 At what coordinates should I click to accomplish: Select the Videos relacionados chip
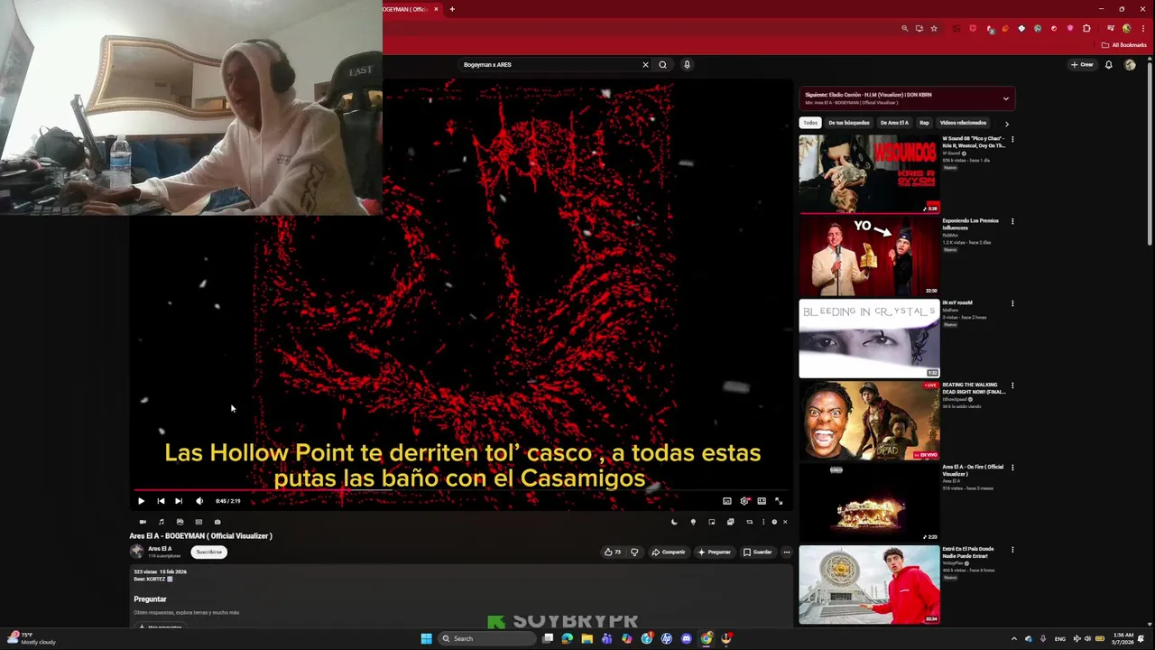coord(963,123)
